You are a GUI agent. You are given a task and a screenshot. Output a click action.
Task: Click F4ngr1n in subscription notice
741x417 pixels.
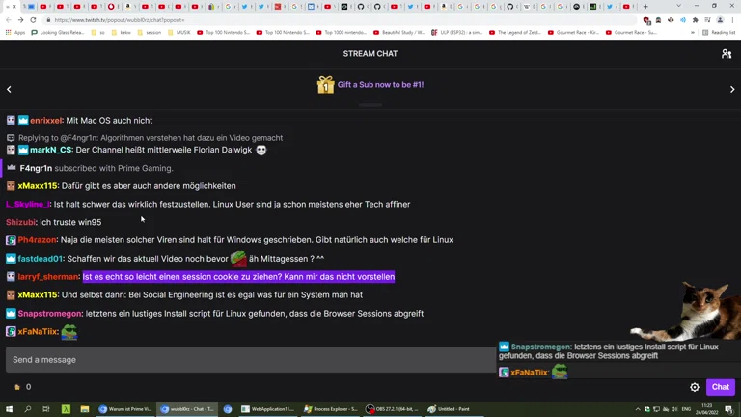(x=36, y=168)
